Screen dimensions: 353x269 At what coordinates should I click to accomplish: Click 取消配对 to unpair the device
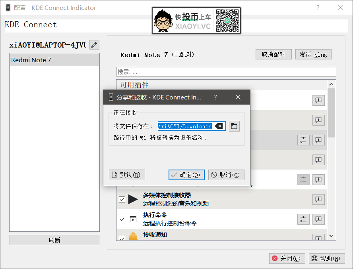point(273,54)
